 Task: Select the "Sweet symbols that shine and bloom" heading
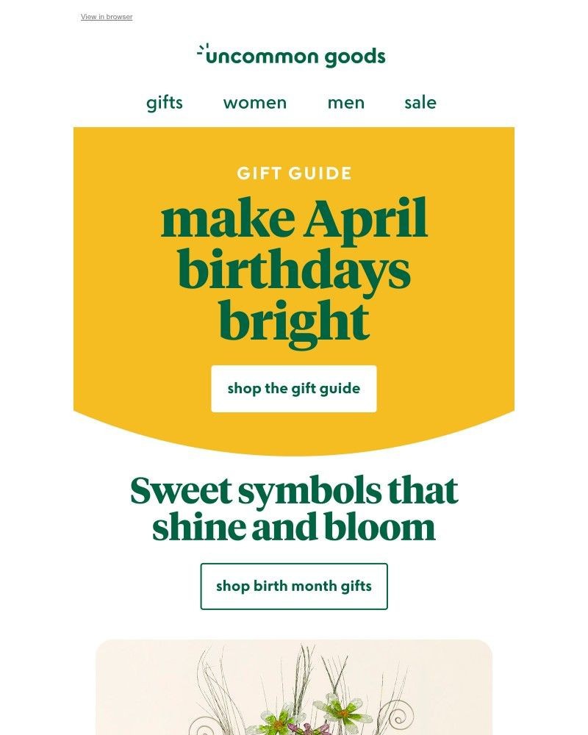pos(293,506)
